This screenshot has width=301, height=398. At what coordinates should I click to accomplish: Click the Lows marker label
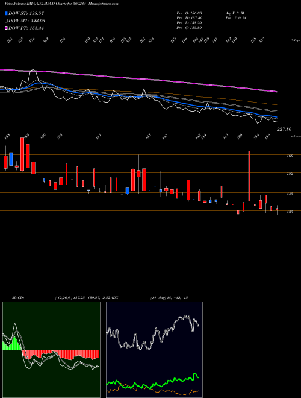296,136
